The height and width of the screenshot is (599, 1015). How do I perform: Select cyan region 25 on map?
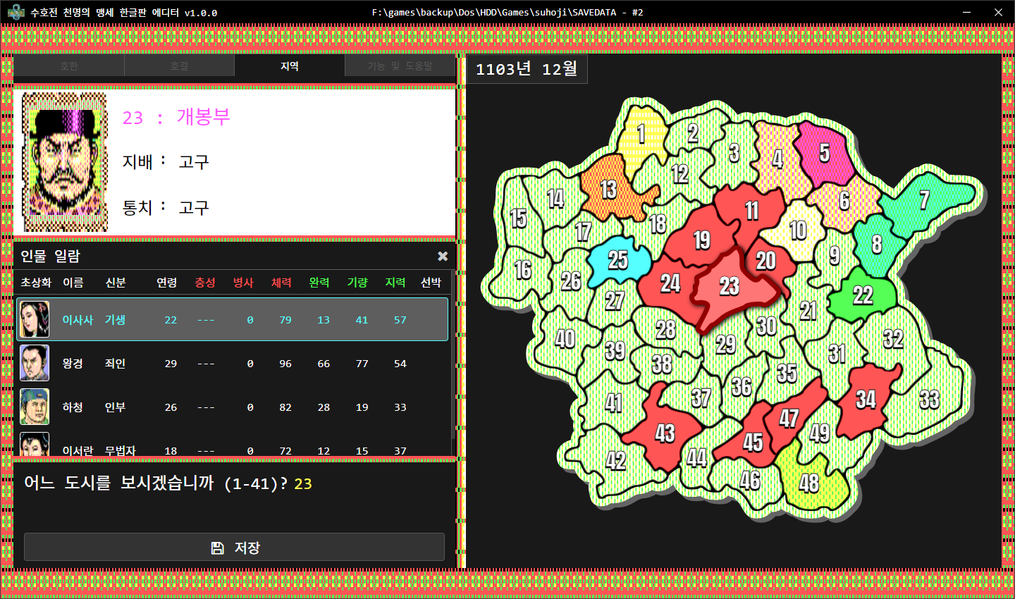coord(618,259)
